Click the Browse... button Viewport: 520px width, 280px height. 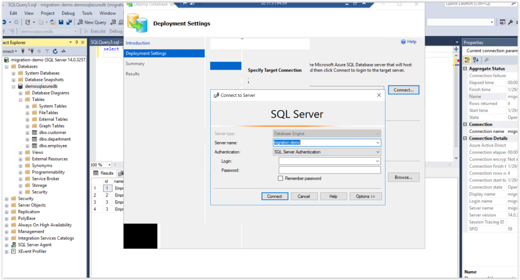click(x=403, y=177)
